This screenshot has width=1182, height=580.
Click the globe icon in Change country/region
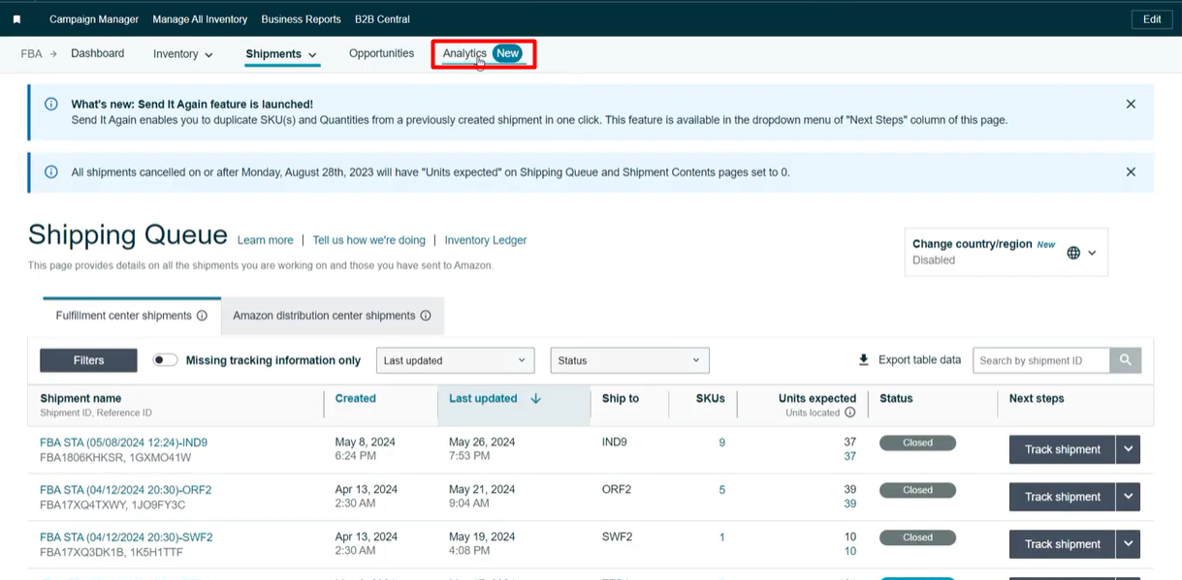pyautogui.click(x=1073, y=253)
